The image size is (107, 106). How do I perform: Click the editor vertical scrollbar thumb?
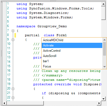click(103, 13)
